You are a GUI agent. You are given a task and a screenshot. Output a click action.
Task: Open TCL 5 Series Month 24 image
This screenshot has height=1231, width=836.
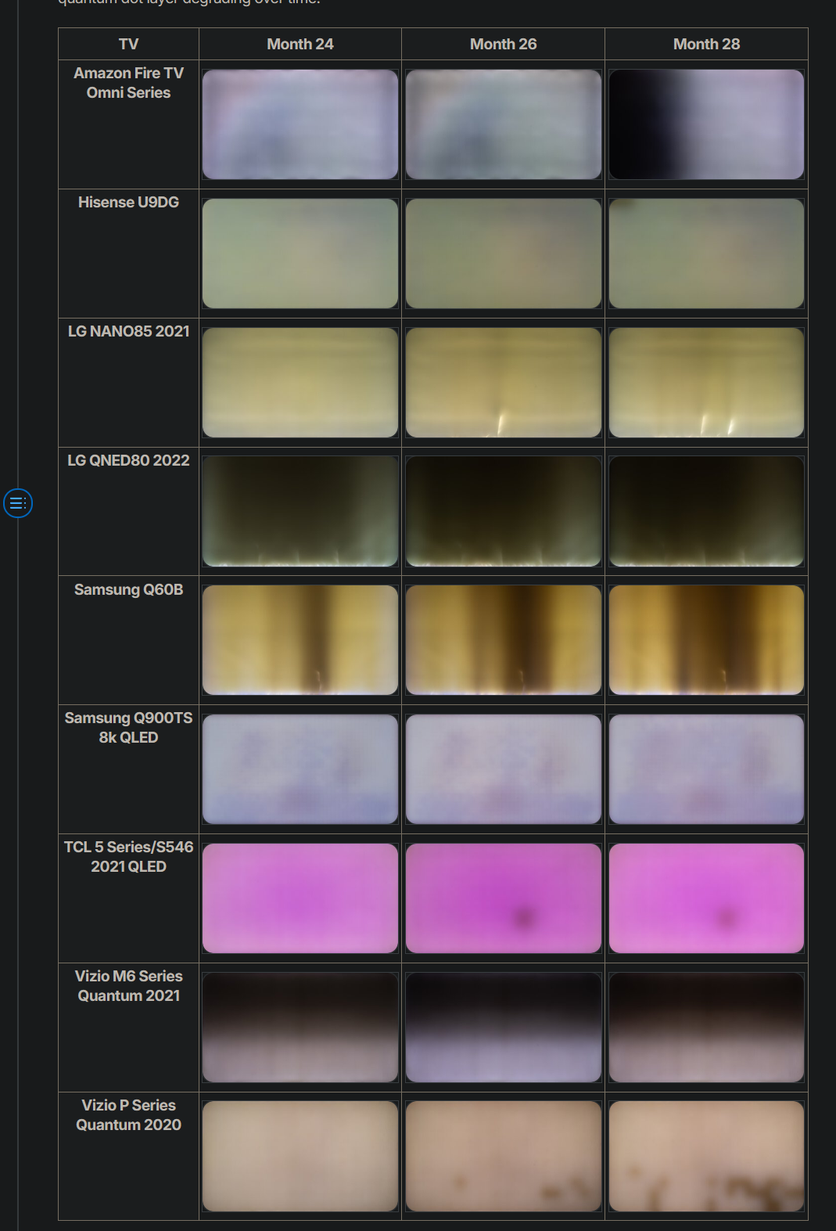click(x=300, y=898)
